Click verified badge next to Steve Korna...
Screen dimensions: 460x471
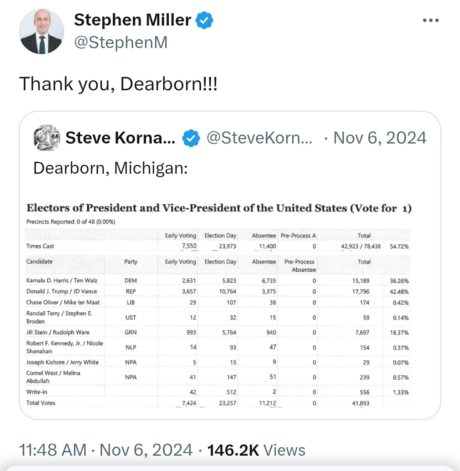(191, 138)
